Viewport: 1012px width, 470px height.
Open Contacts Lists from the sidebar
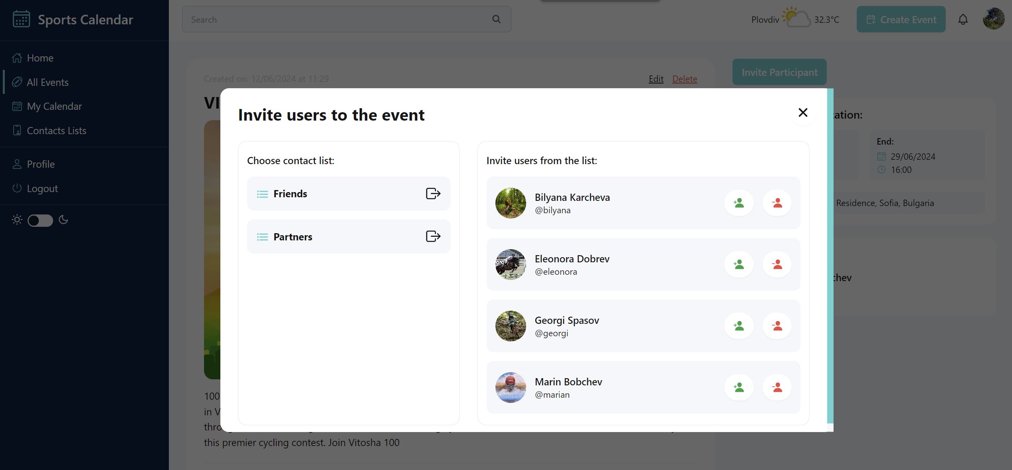pos(56,131)
